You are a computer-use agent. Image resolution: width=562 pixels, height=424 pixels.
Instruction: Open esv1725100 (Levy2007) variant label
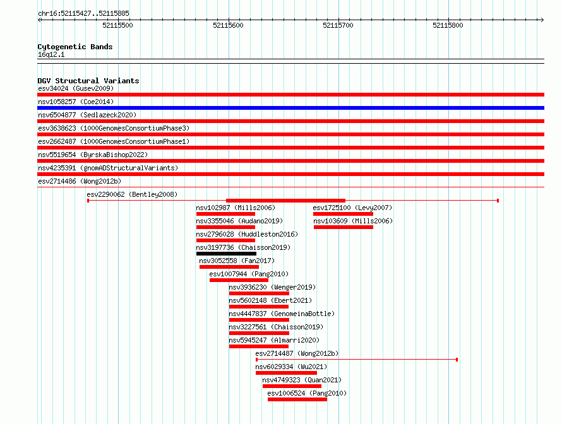click(x=352, y=208)
